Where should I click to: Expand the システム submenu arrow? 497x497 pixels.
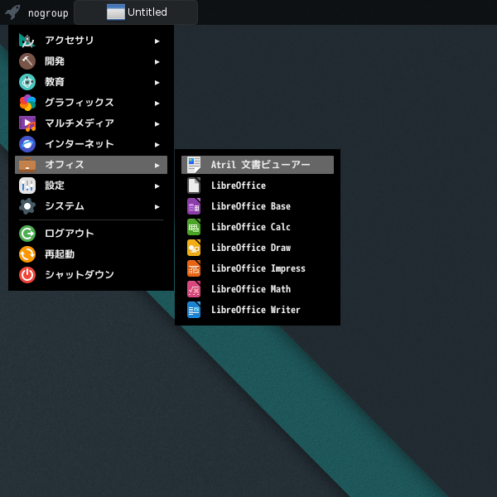pyautogui.click(x=157, y=206)
